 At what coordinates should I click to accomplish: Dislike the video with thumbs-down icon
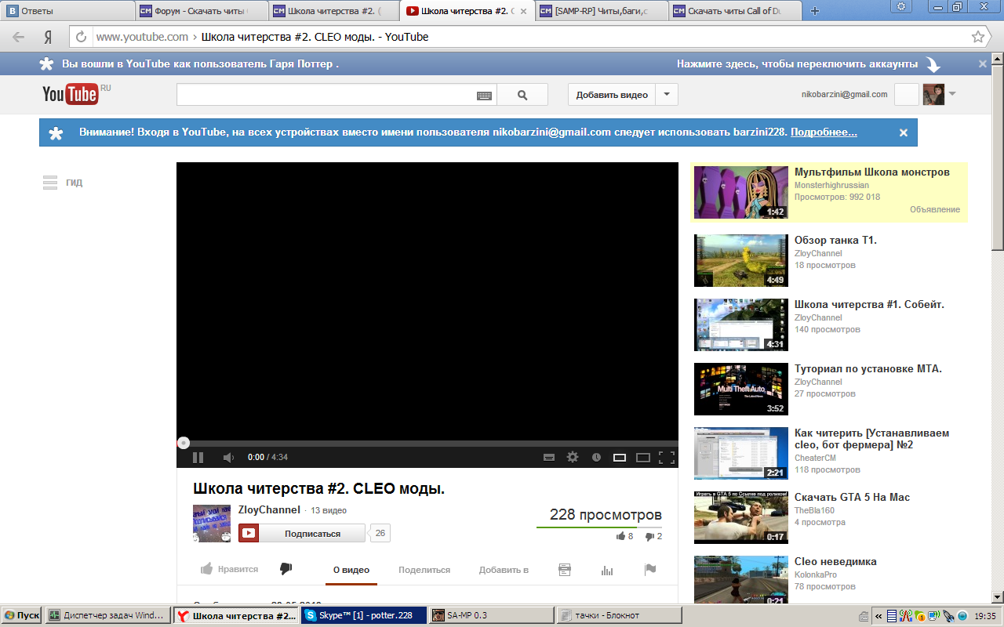[x=286, y=569]
